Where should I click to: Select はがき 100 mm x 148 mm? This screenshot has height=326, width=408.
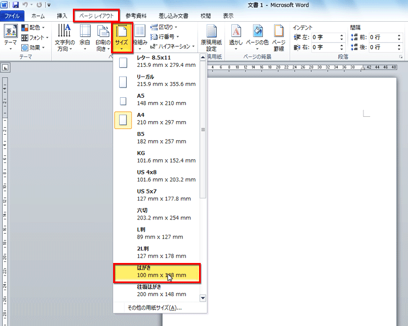coord(157,273)
